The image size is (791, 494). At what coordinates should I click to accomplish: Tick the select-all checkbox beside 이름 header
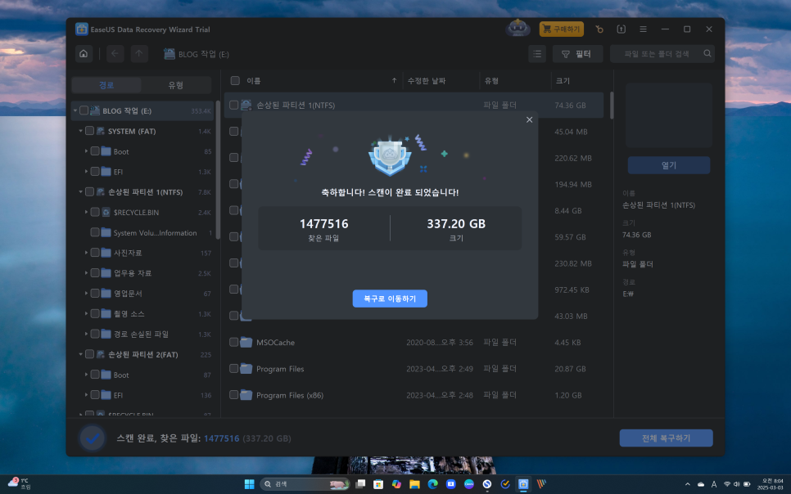pyautogui.click(x=235, y=81)
